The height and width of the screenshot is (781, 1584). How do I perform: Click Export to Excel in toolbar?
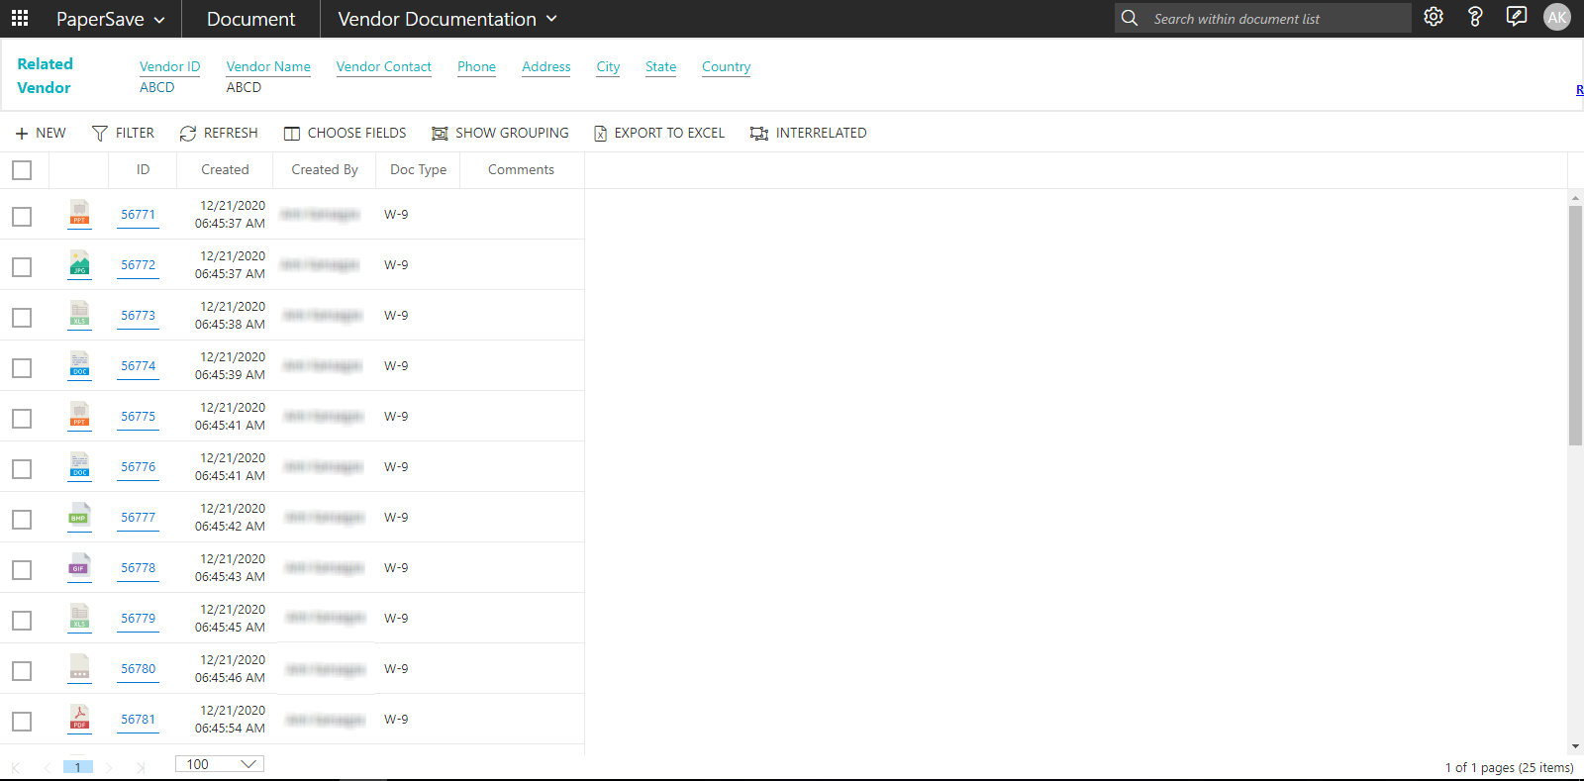(658, 133)
